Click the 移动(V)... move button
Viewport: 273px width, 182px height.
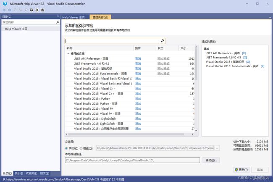(211, 160)
